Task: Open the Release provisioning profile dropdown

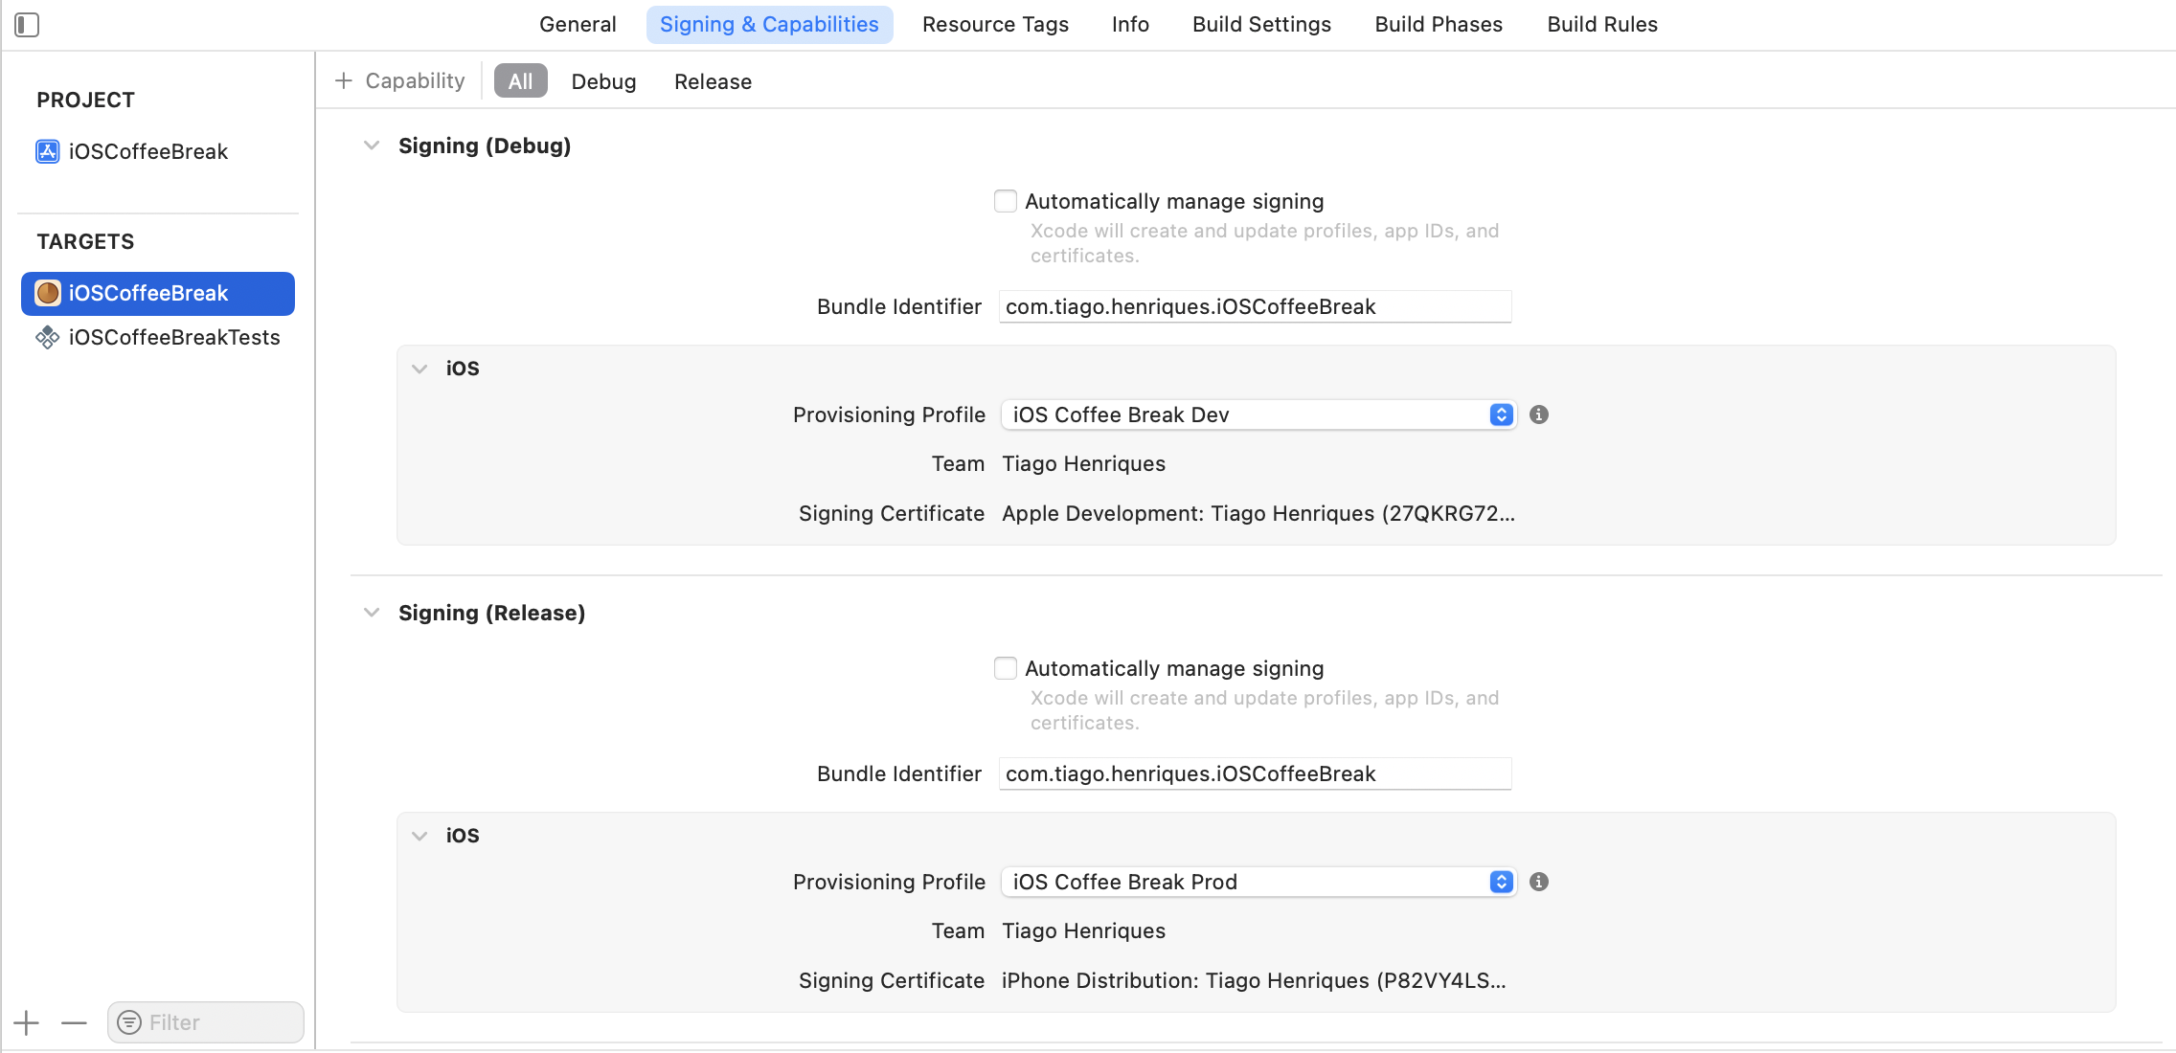Action: pyautogui.click(x=1258, y=882)
